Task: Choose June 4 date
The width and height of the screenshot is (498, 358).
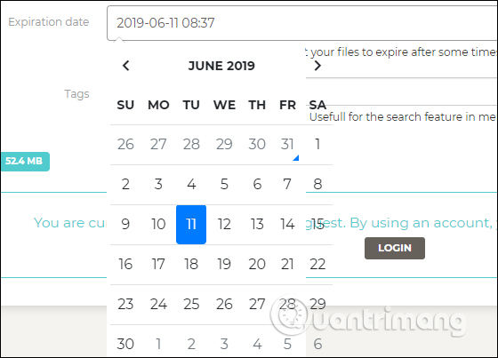Action: click(x=191, y=185)
